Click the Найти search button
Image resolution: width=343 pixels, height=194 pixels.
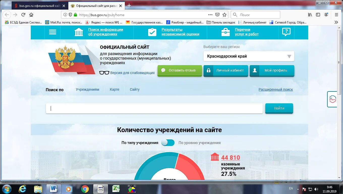point(279,108)
